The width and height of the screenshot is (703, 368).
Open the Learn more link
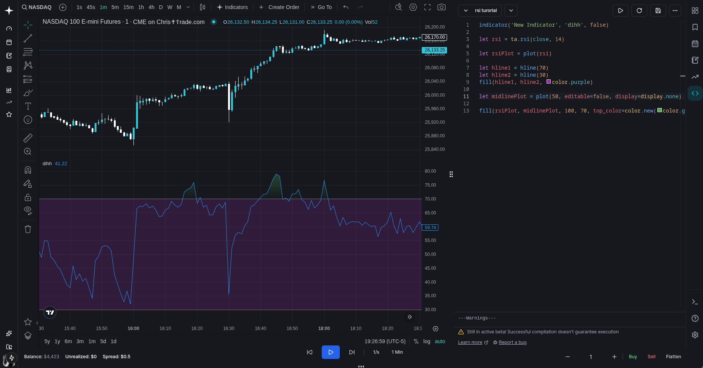[x=470, y=342]
